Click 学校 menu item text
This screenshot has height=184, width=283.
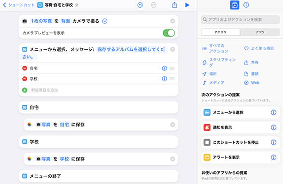(34, 79)
